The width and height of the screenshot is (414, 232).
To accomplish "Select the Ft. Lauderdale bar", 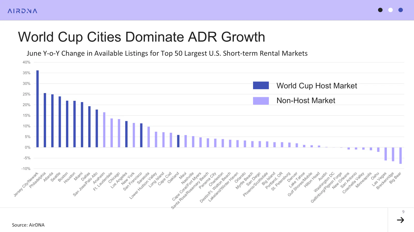I will coord(112,133).
